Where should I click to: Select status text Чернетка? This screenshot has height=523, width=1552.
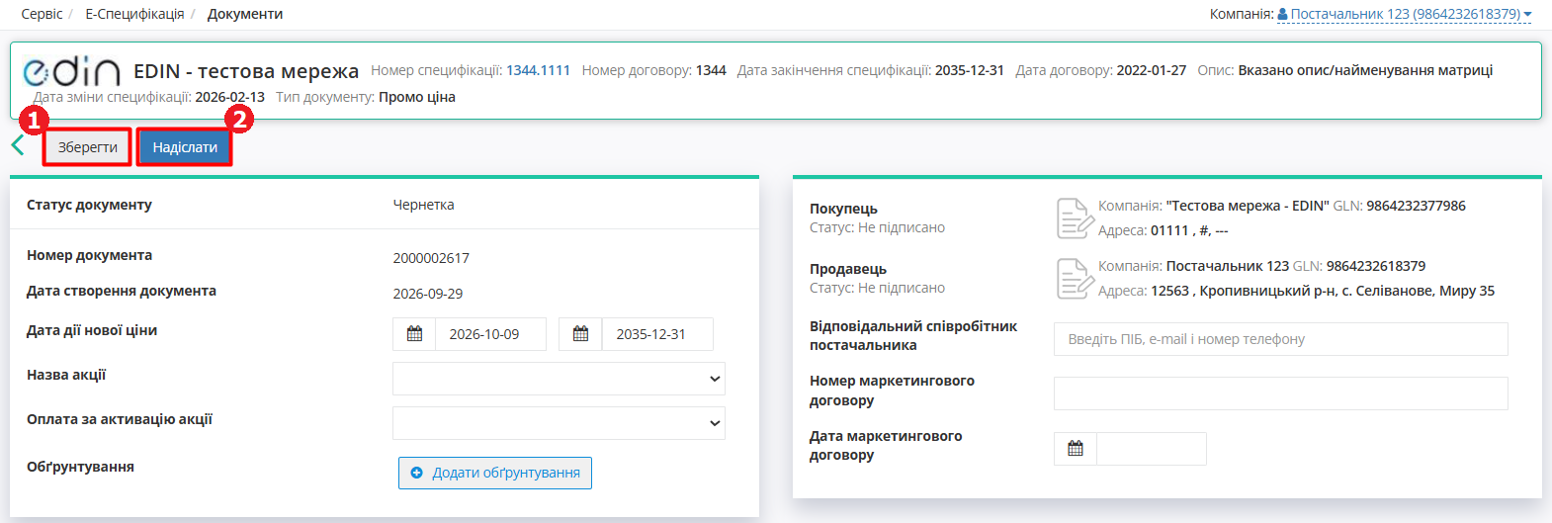(424, 205)
